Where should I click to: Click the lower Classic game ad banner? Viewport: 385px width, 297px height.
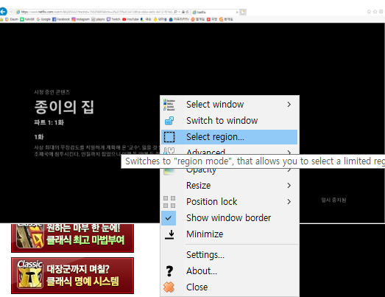[72, 276]
